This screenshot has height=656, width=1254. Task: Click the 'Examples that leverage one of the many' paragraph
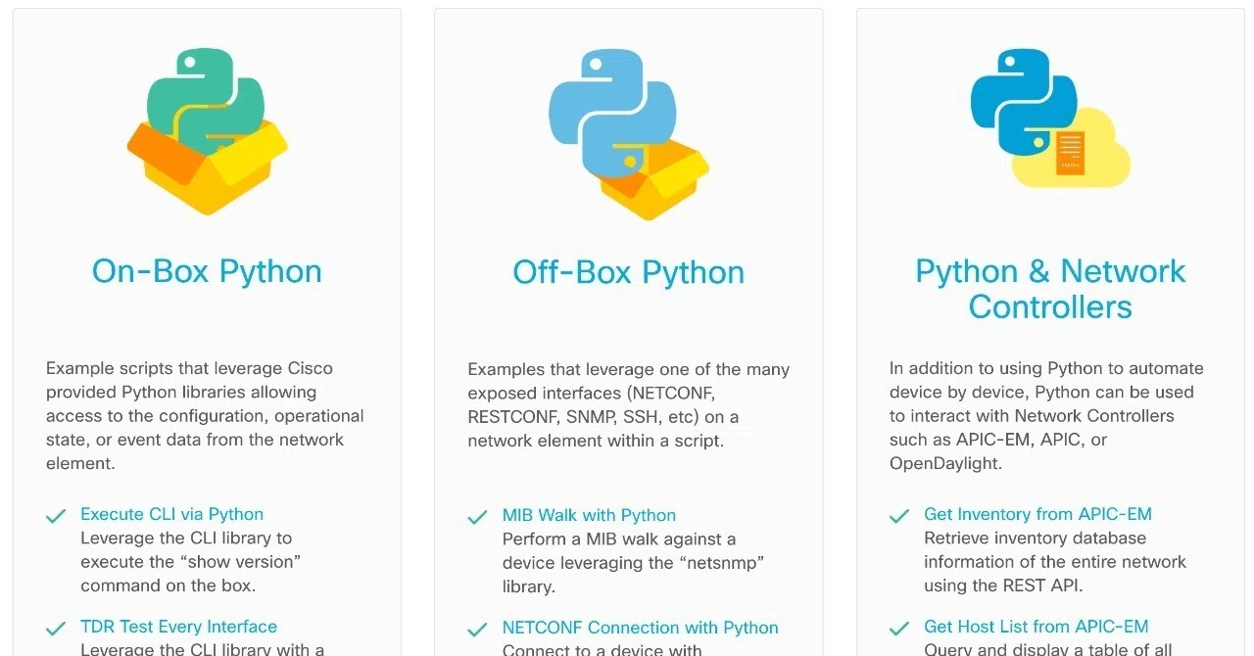click(x=628, y=405)
